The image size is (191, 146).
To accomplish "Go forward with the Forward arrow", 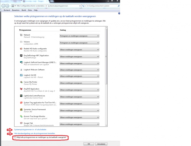I will click(7, 6).
